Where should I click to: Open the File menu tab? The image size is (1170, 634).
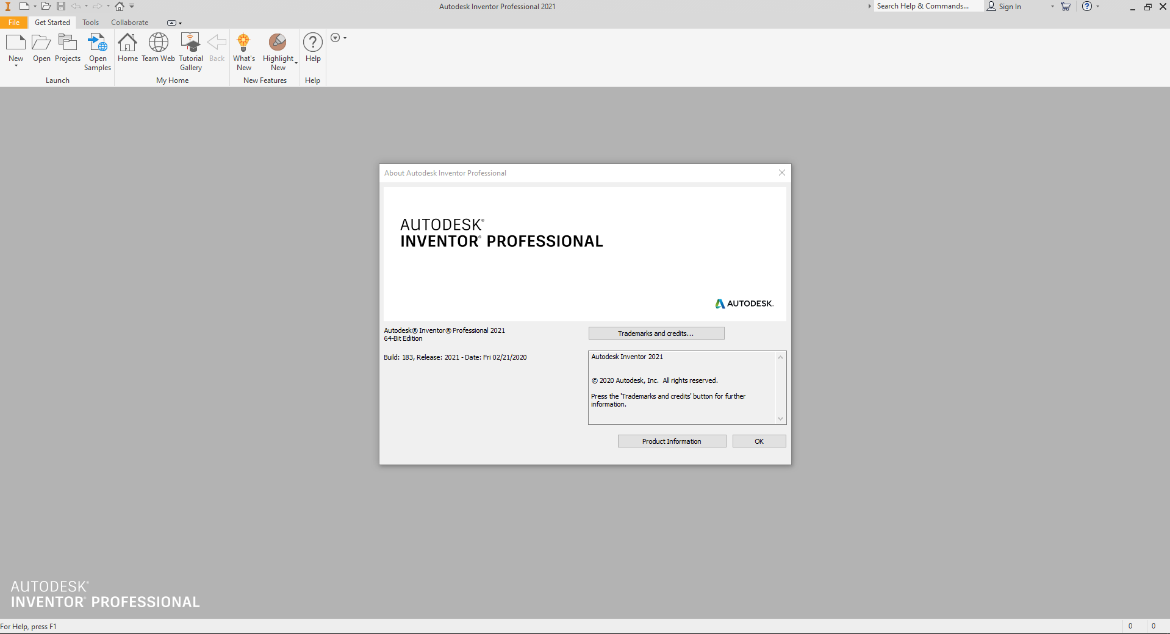14,23
